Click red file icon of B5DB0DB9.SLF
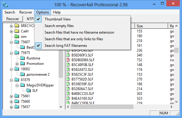This screenshot has height=118, width=182. coord(68,60)
